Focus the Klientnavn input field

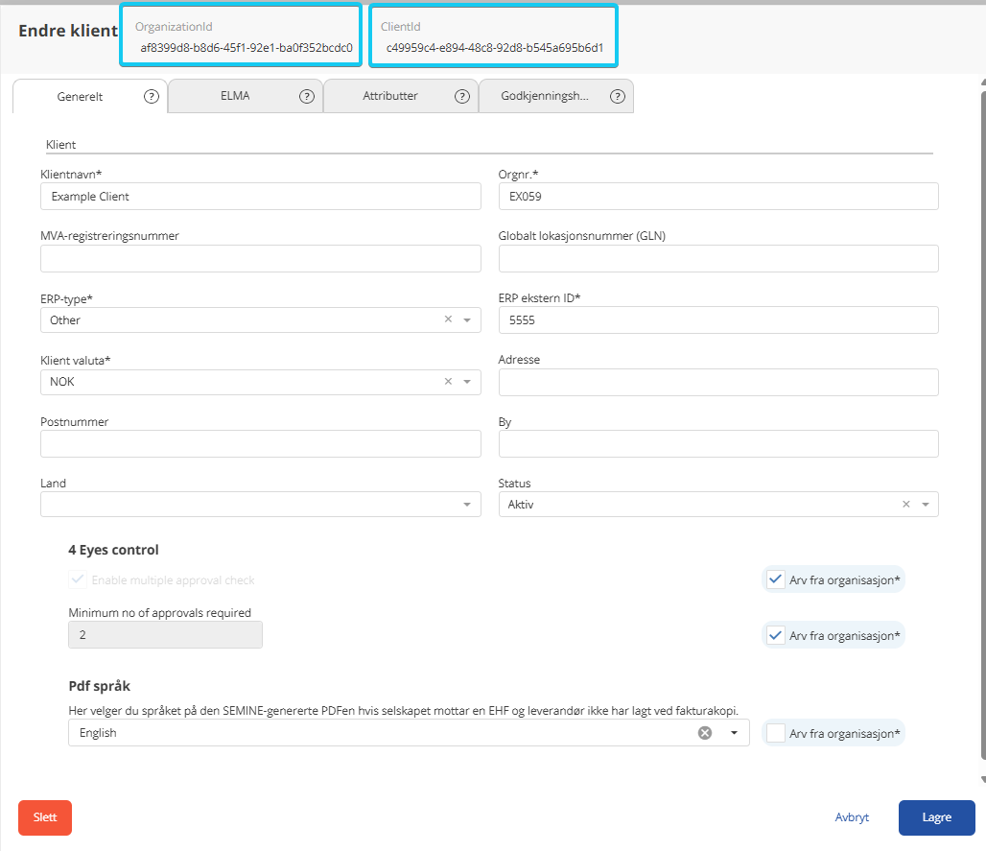(260, 197)
